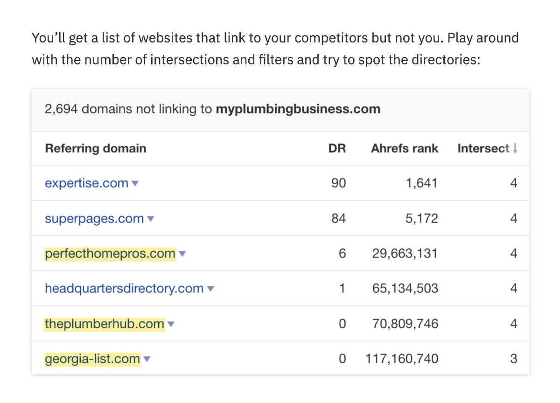Open the georgia-list.com referring domain link
This screenshot has height=403, width=560.
click(92, 359)
